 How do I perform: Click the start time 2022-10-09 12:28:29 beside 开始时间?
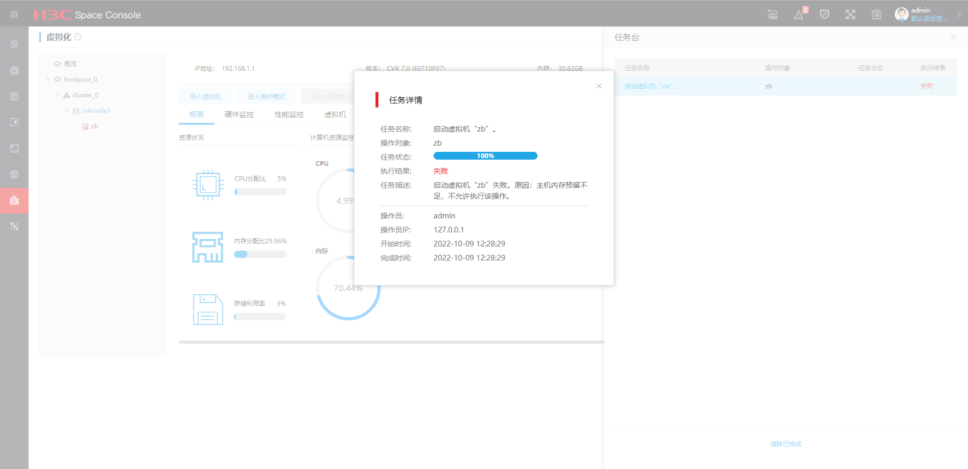point(469,244)
